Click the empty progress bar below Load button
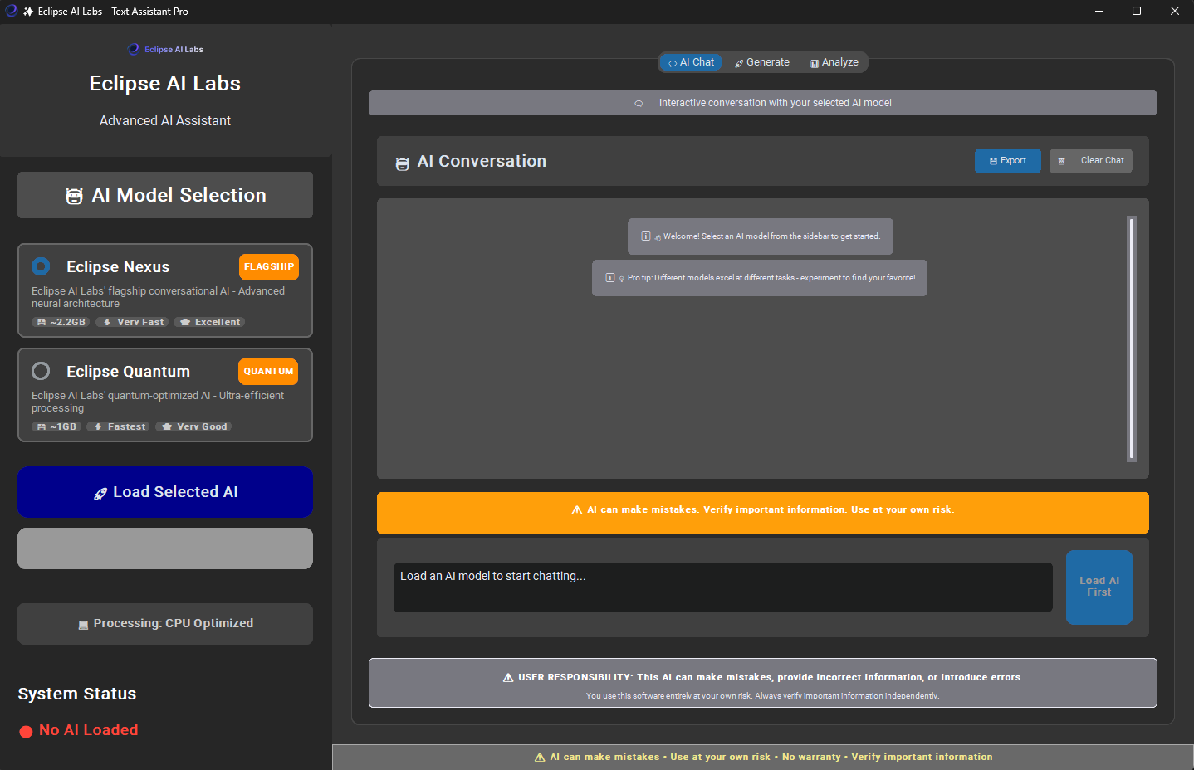 165,548
